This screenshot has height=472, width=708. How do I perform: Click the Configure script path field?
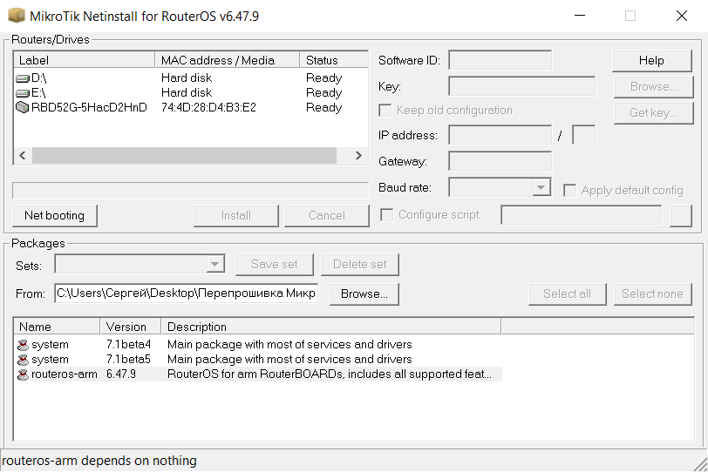click(581, 215)
